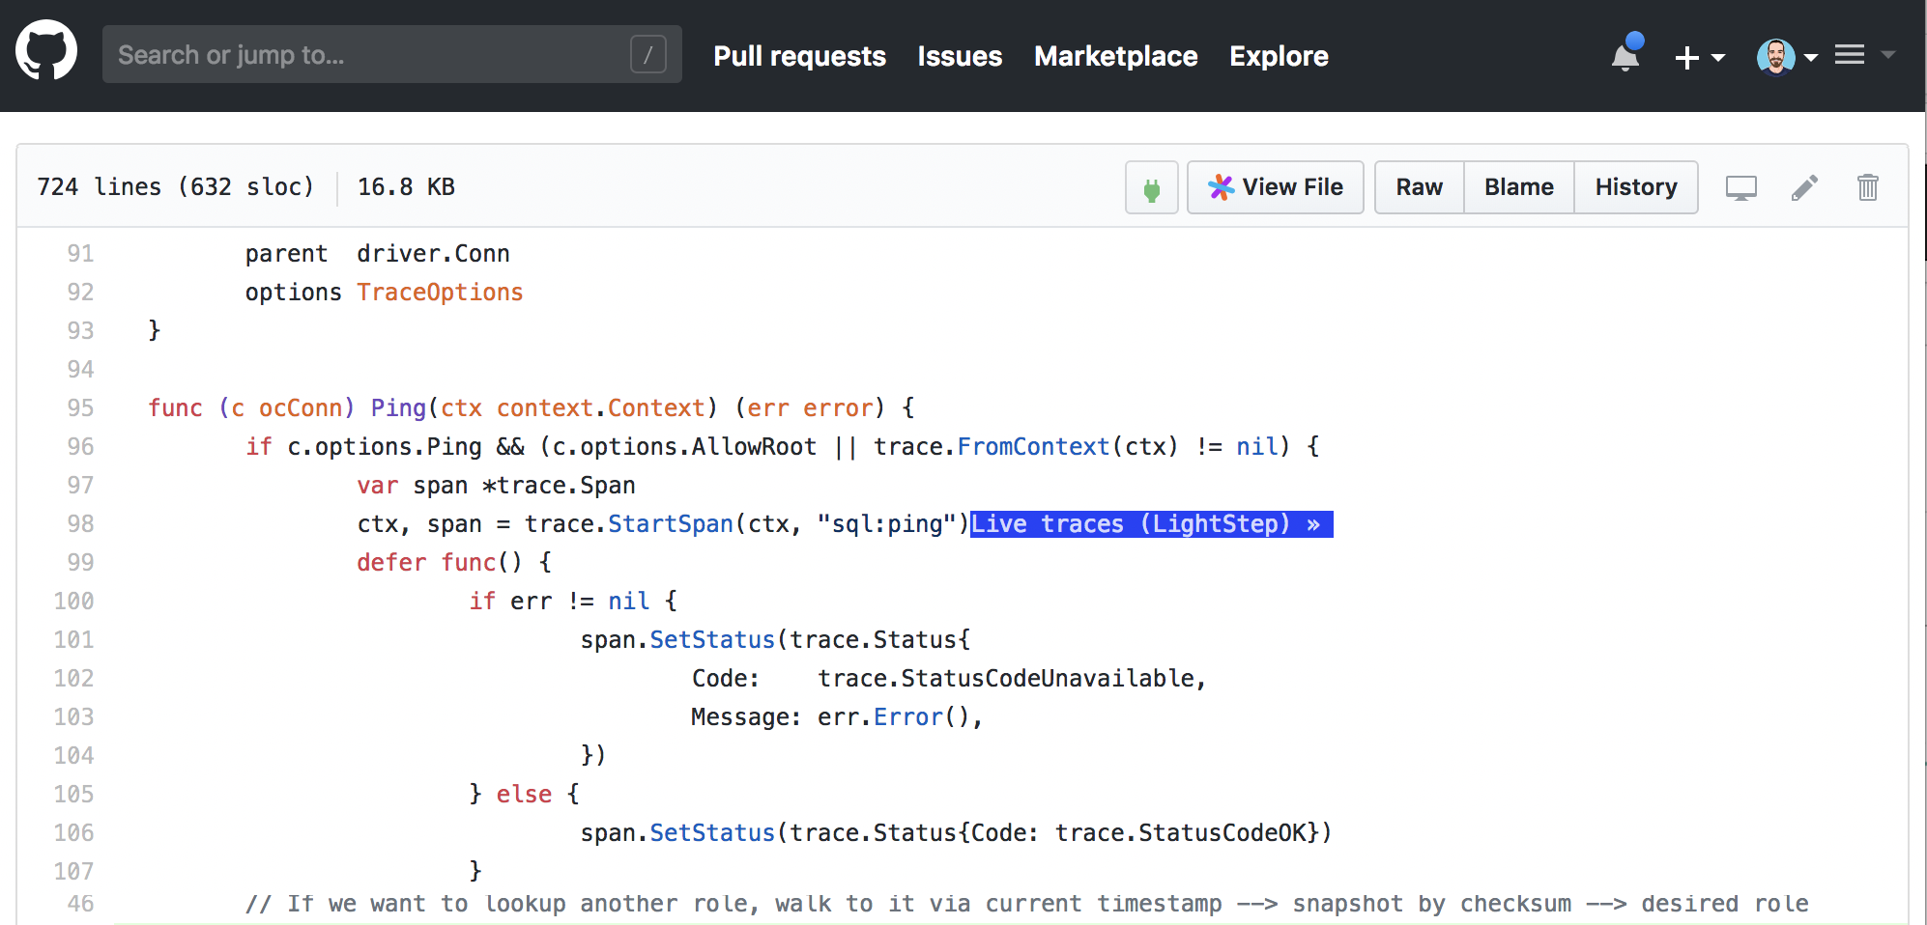This screenshot has width=1927, height=925.
Task: Click driver.Conn on line 91
Action: coord(433,254)
